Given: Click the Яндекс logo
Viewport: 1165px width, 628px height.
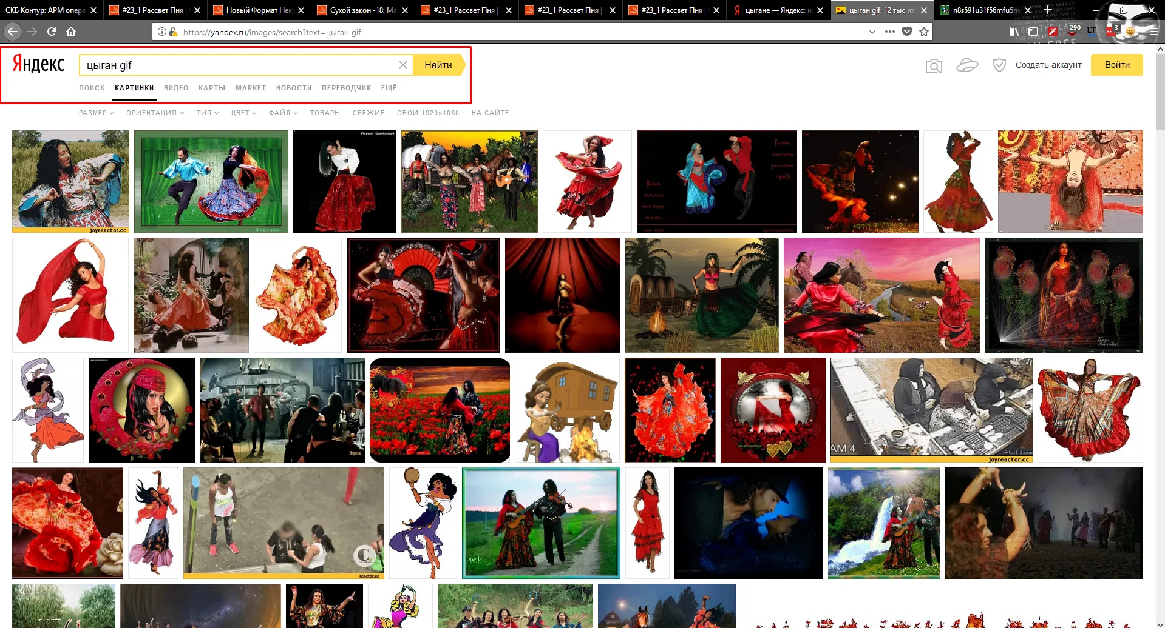Looking at the screenshot, I should click(x=39, y=64).
